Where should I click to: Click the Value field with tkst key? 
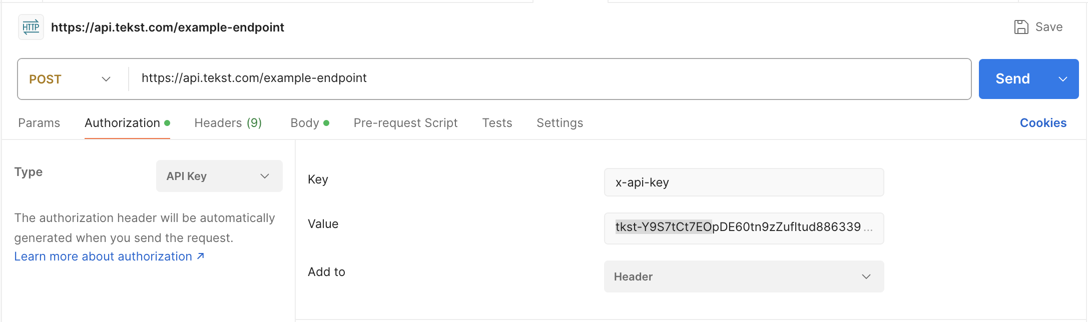[744, 228]
